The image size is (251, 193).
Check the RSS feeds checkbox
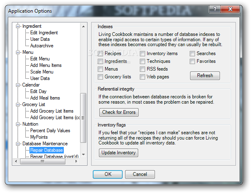[143, 69]
